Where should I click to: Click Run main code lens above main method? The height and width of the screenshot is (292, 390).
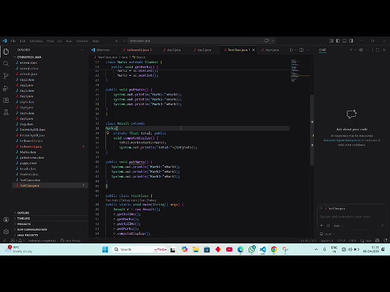click(112, 200)
